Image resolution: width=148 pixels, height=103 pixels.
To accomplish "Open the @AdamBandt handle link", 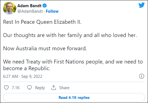I will (x=30, y=11).
